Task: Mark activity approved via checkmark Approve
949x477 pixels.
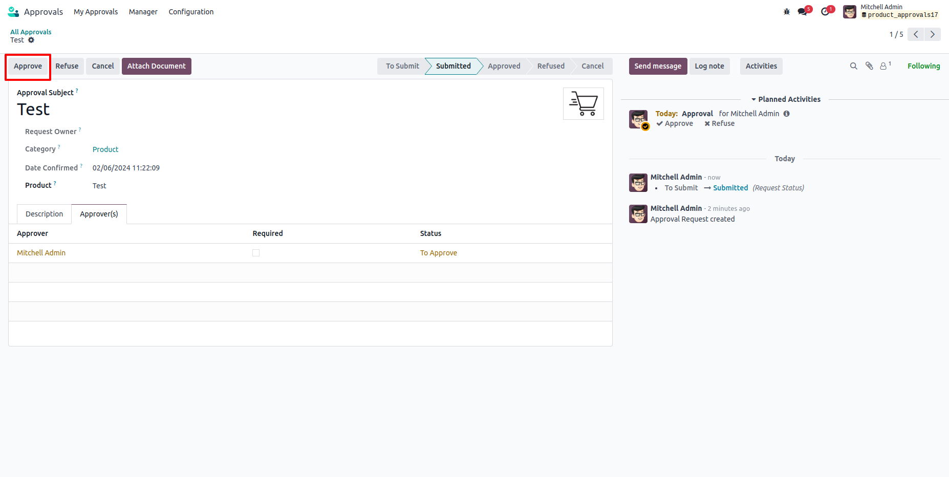Action: pyautogui.click(x=675, y=123)
